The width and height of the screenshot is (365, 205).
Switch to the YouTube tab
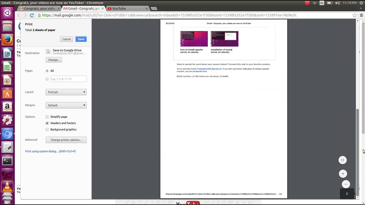[127, 9]
